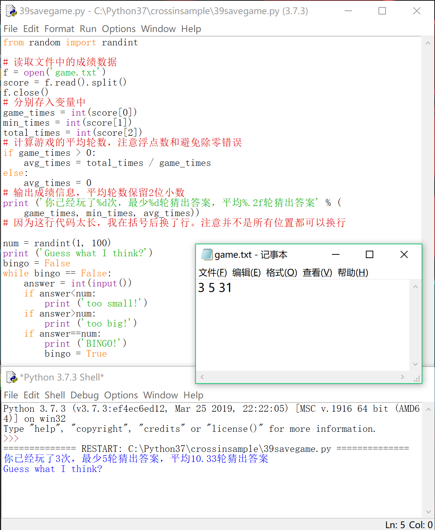Viewport: 435px width, 530px height.
Task: Open Debug menu in Python Shell
Action: (x=84, y=395)
